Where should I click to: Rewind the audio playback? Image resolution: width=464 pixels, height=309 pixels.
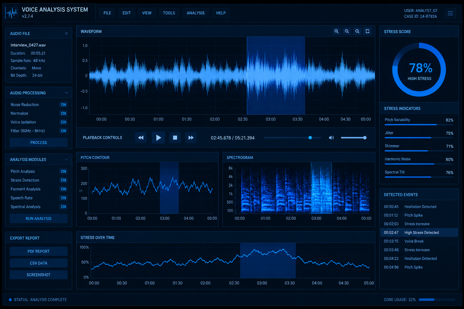point(141,138)
